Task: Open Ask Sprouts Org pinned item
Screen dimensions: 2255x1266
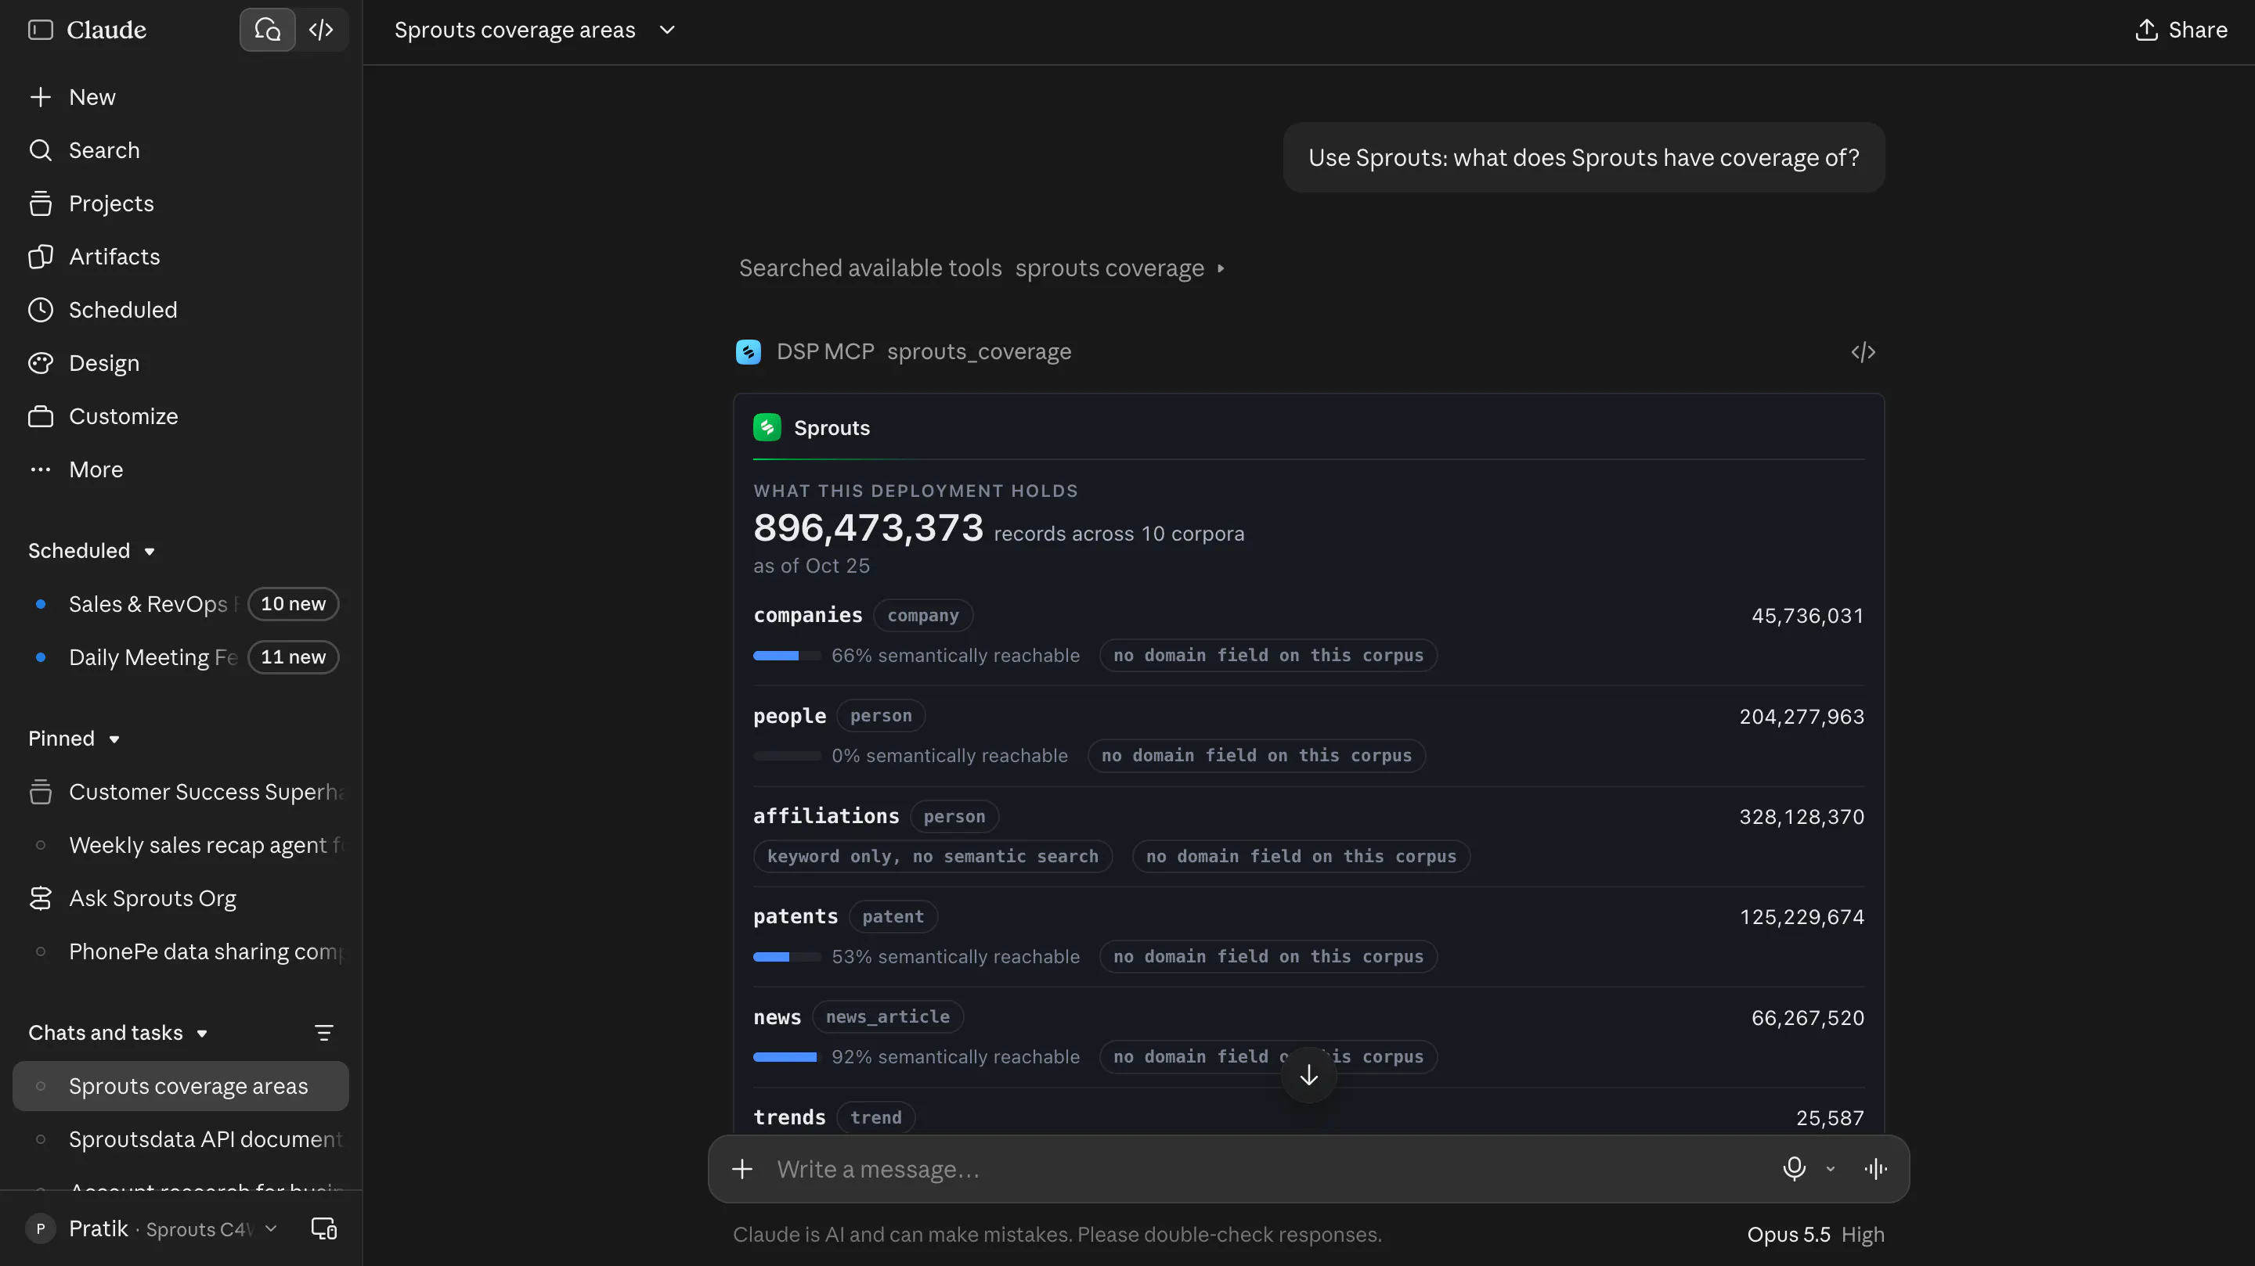Action: pos(180,899)
